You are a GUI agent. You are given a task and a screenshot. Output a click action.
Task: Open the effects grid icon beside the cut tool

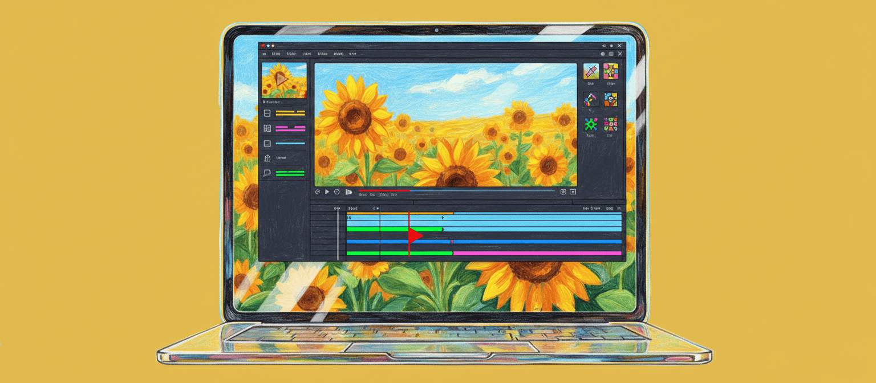coord(610,72)
